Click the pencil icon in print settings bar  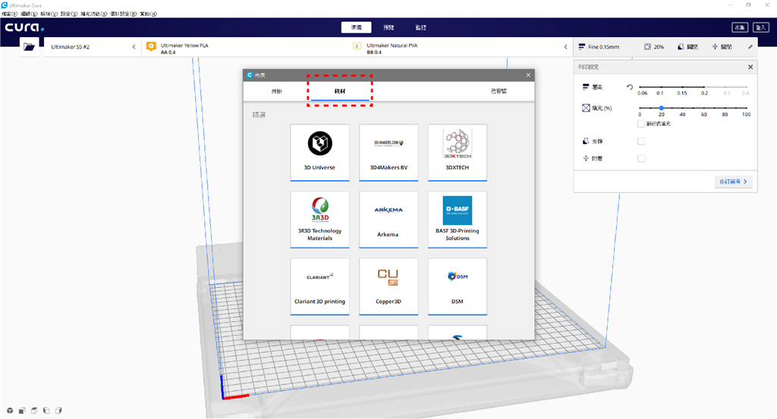[750, 47]
